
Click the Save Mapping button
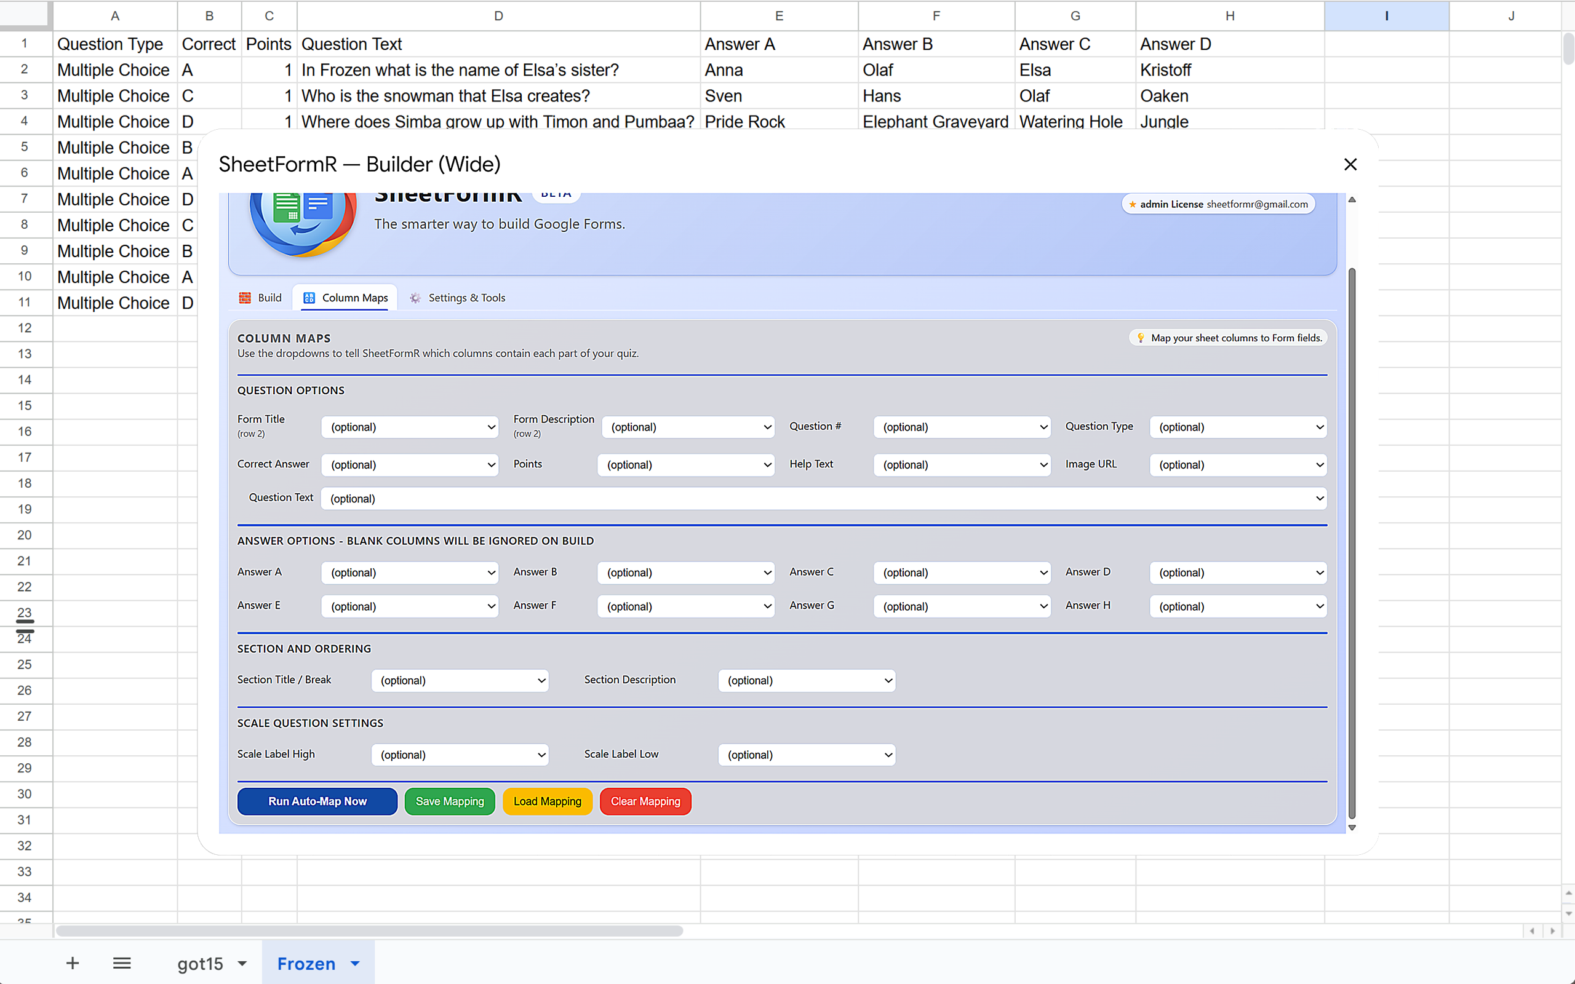449,801
